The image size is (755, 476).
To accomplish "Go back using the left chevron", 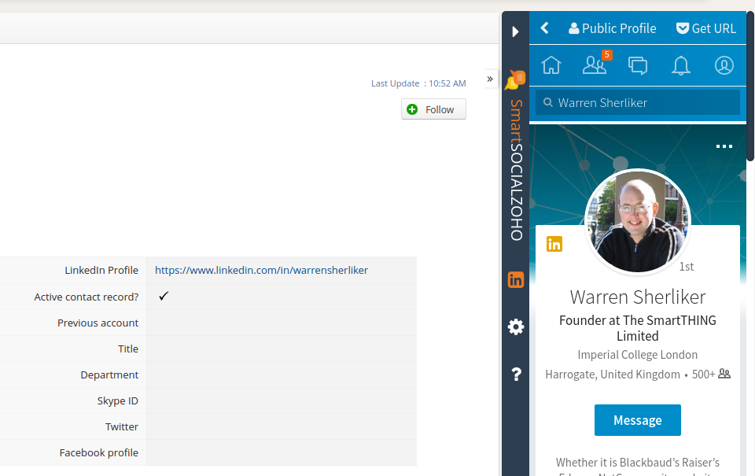I will coord(544,28).
